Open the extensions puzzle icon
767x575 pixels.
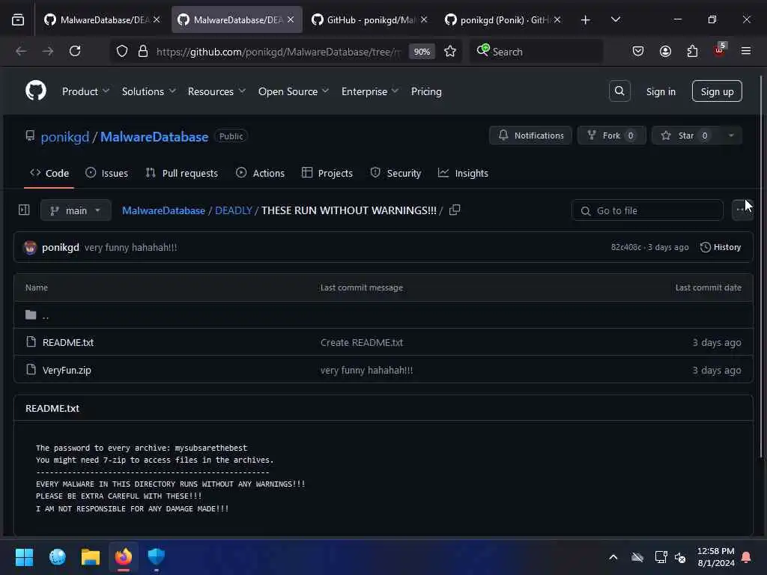[692, 52]
